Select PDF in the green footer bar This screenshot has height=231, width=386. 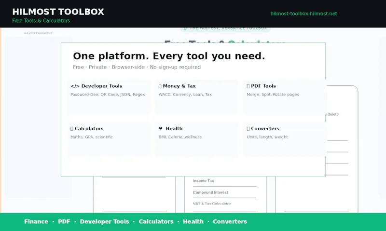tap(64, 221)
